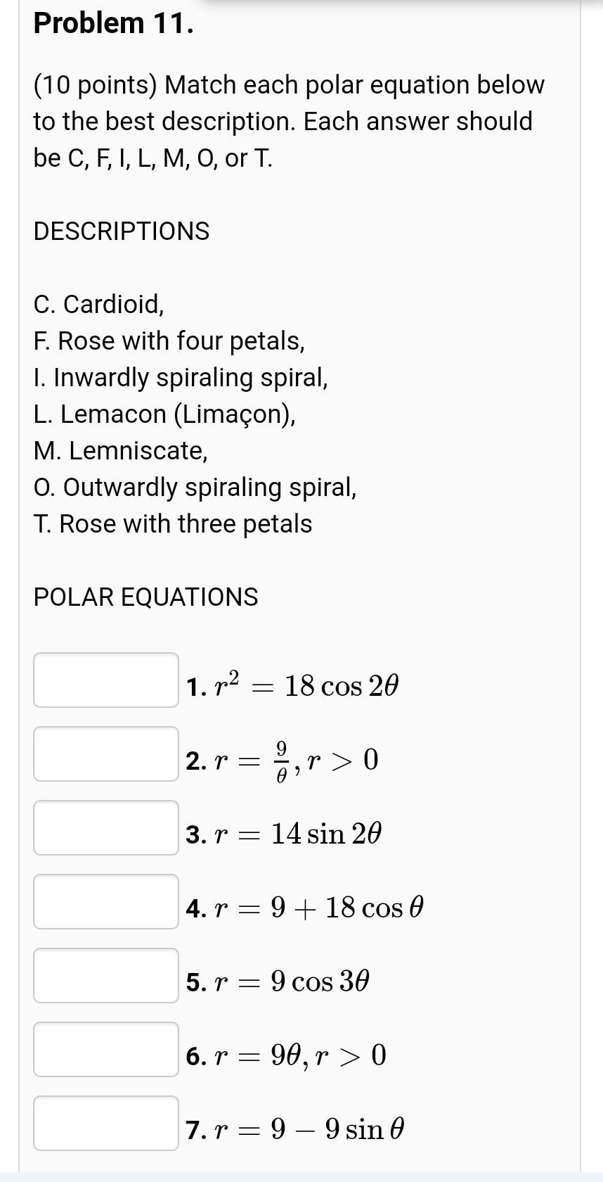This screenshot has width=603, height=1182.
Task: Click the POLAR EQUATIONS section header
Action: (x=146, y=597)
